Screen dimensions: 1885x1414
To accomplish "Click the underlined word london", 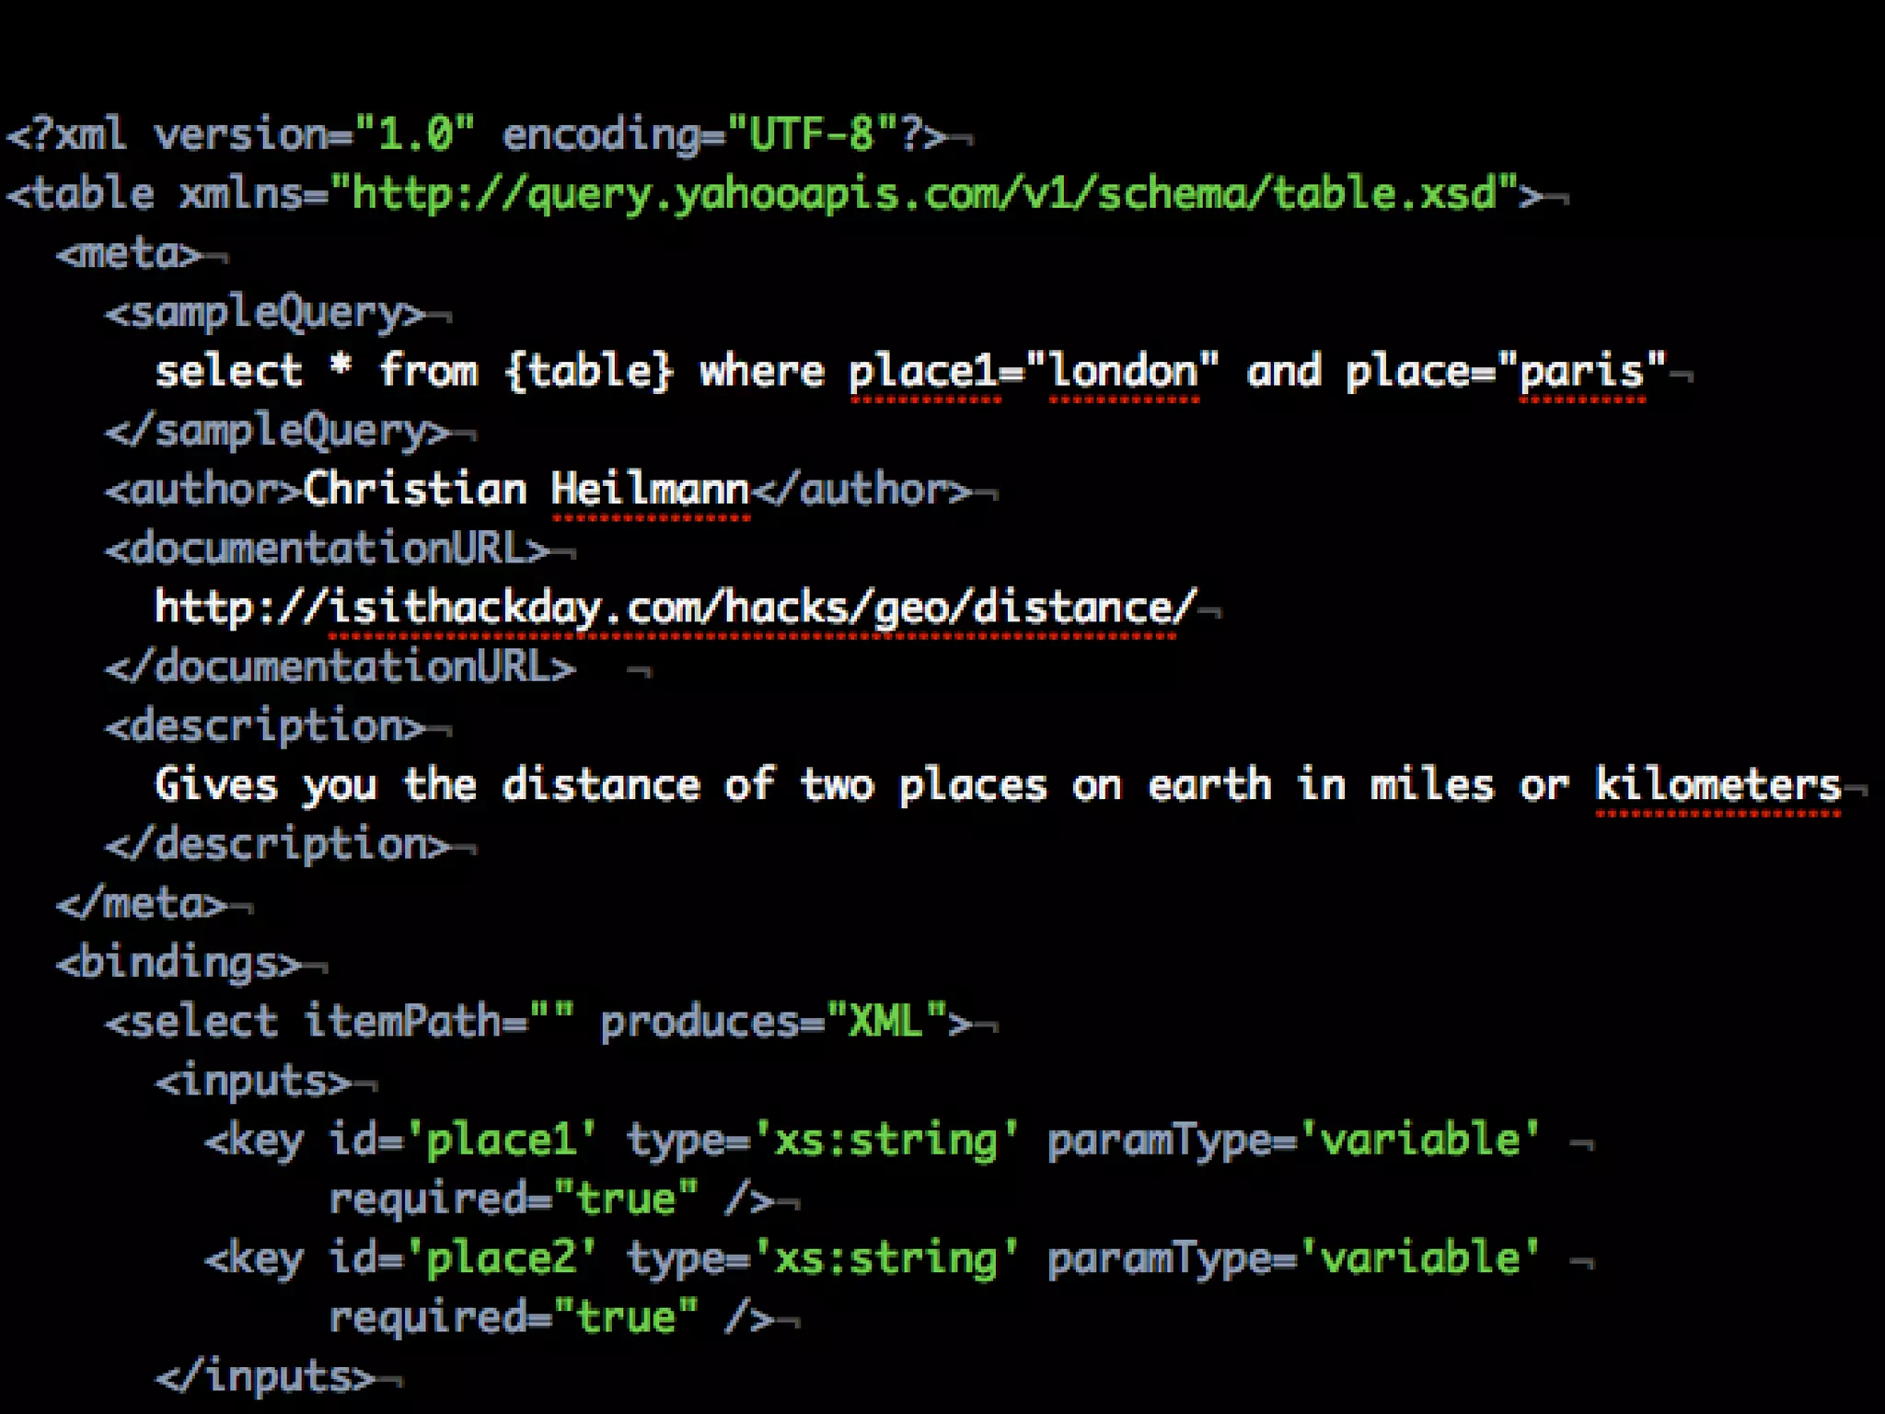I will pos(1124,372).
